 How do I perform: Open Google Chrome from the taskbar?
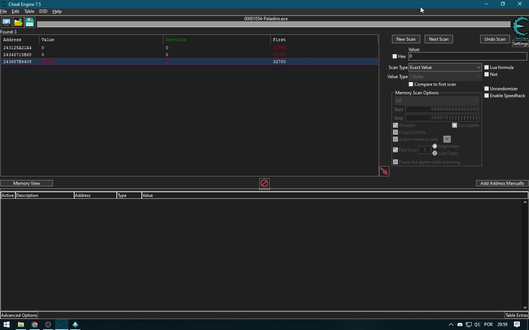(x=35, y=324)
